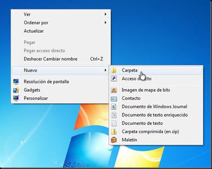Create new Imagen de mapa de bits
Image resolution: width=212 pixels, height=169 pixels.
[x=156, y=90]
